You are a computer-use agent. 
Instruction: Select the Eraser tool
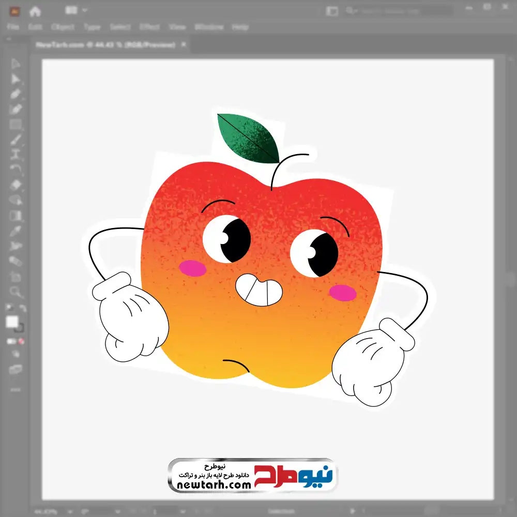[x=16, y=185]
